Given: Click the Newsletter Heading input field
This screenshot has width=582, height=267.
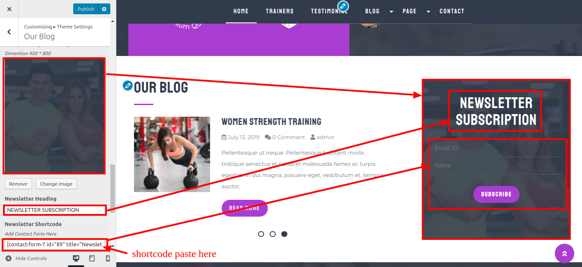Looking at the screenshot, I should [54, 210].
